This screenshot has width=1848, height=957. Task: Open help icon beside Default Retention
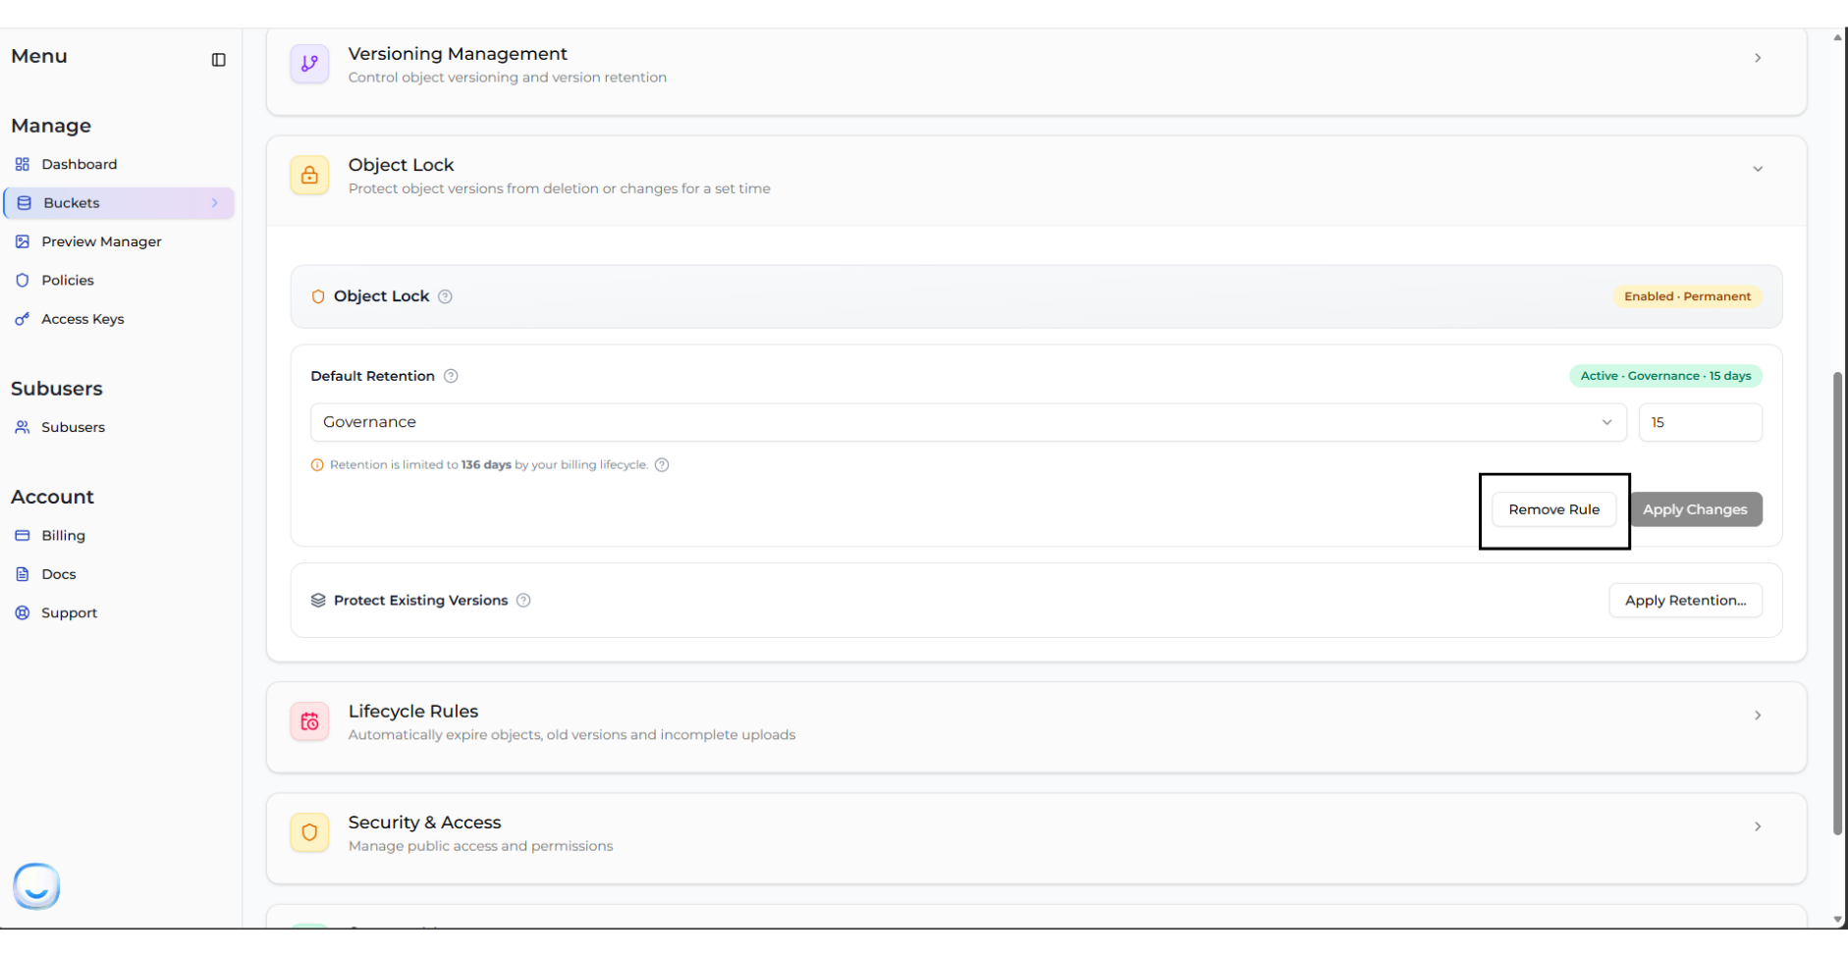tap(451, 376)
